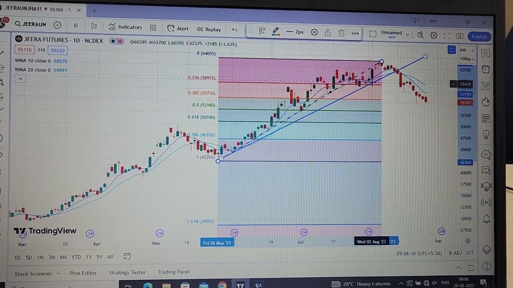Viewport: 513px width, 288px height.
Task: Open the selected drawing's settings gear
Action: (314, 32)
